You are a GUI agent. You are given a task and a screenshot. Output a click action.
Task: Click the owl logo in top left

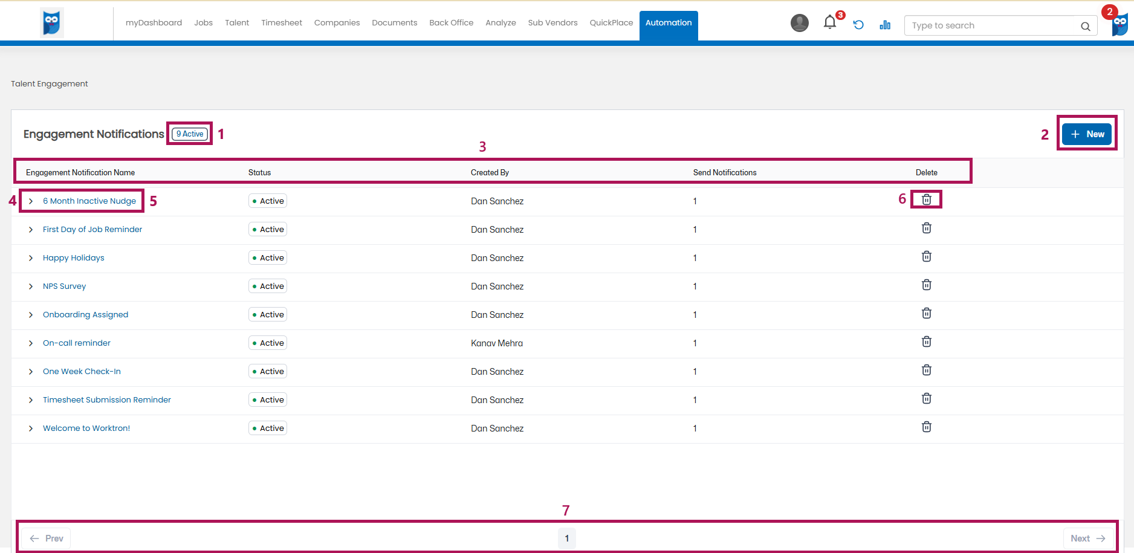(x=52, y=23)
